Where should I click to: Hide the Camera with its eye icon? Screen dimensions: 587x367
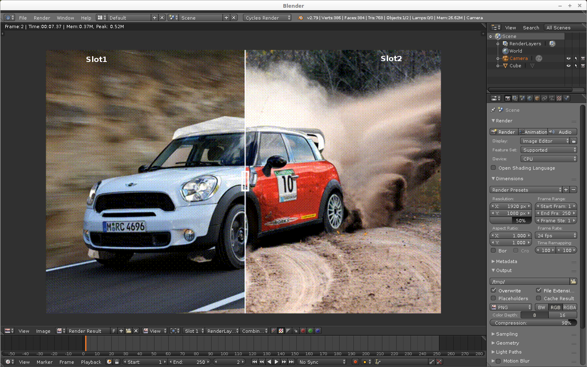tap(568, 58)
